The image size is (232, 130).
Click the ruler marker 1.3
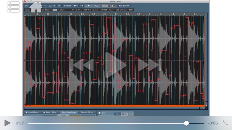coord(48,14)
